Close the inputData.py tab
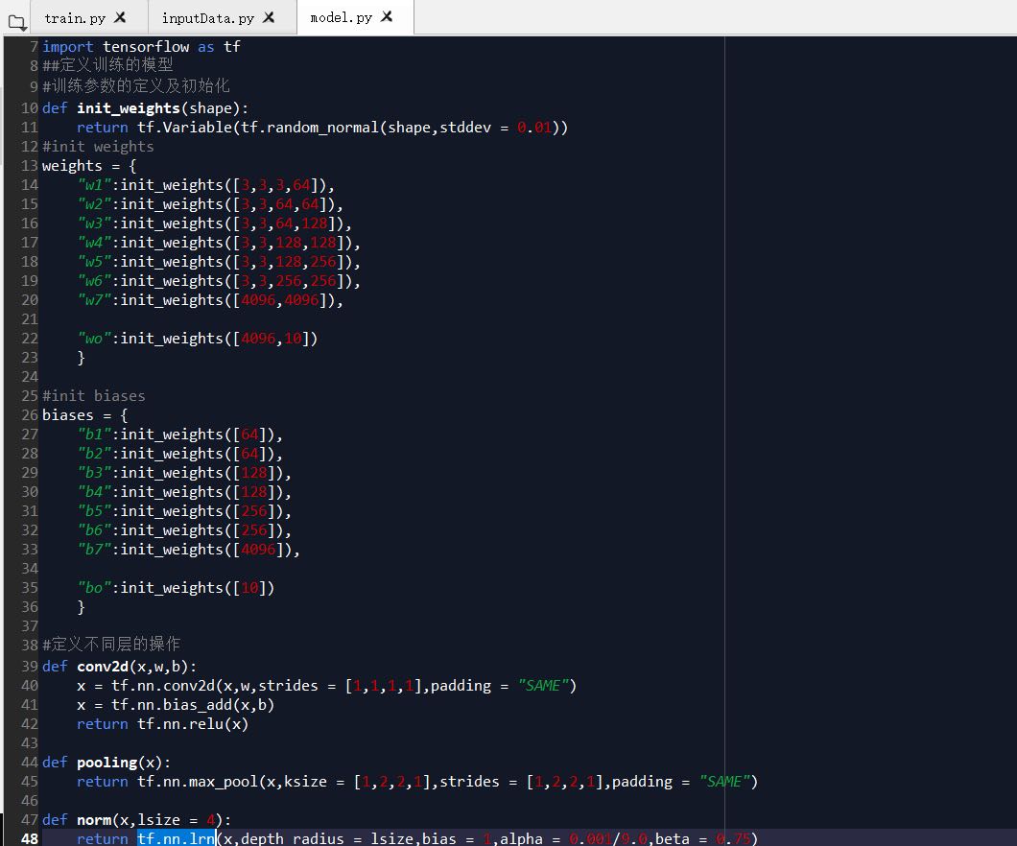The image size is (1017, 846). pos(269,17)
